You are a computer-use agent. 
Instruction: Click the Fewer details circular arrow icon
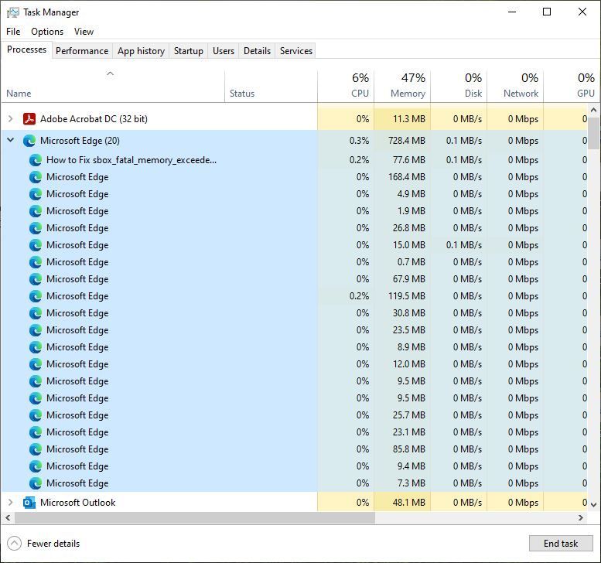click(14, 543)
